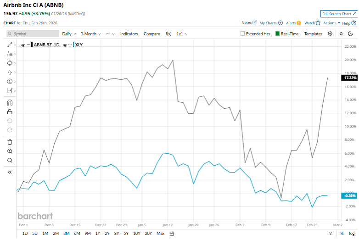The image size is (359, 240).
Task: Select the Max time range
Action: (161, 234)
